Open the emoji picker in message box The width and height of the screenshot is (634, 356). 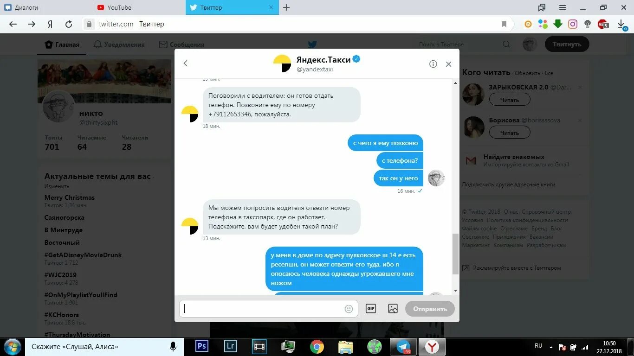[349, 309]
